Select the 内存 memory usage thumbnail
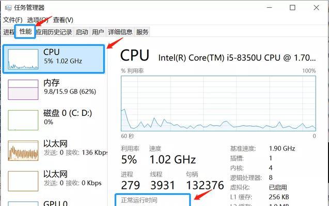The image size is (329, 206). tap(23, 90)
